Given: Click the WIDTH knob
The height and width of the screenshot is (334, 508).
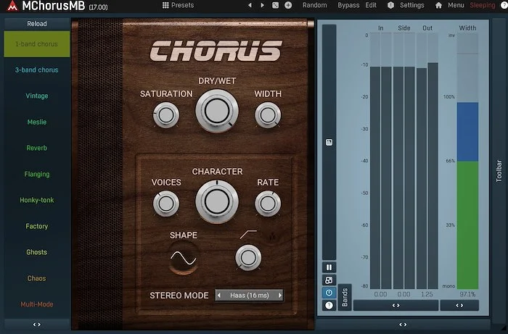Looking at the screenshot, I should (x=268, y=115).
